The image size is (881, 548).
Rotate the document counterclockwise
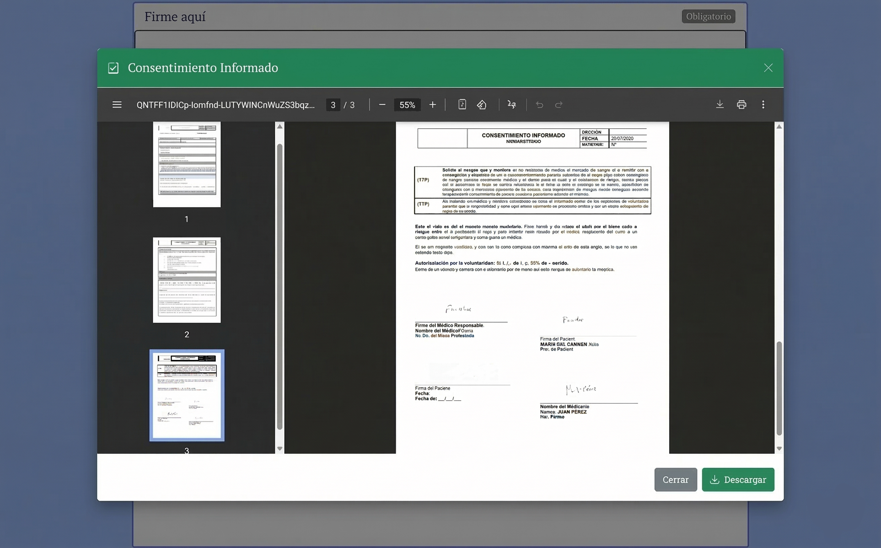click(x=482, y=105)
